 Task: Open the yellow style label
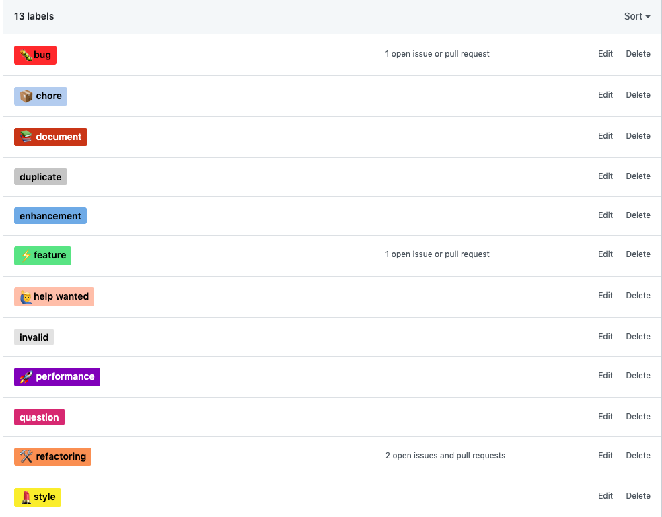[38, 497]
